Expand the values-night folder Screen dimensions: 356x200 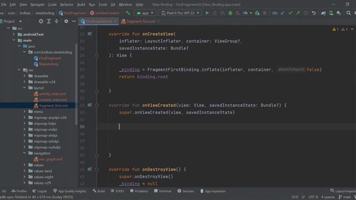tap(24, 177)
